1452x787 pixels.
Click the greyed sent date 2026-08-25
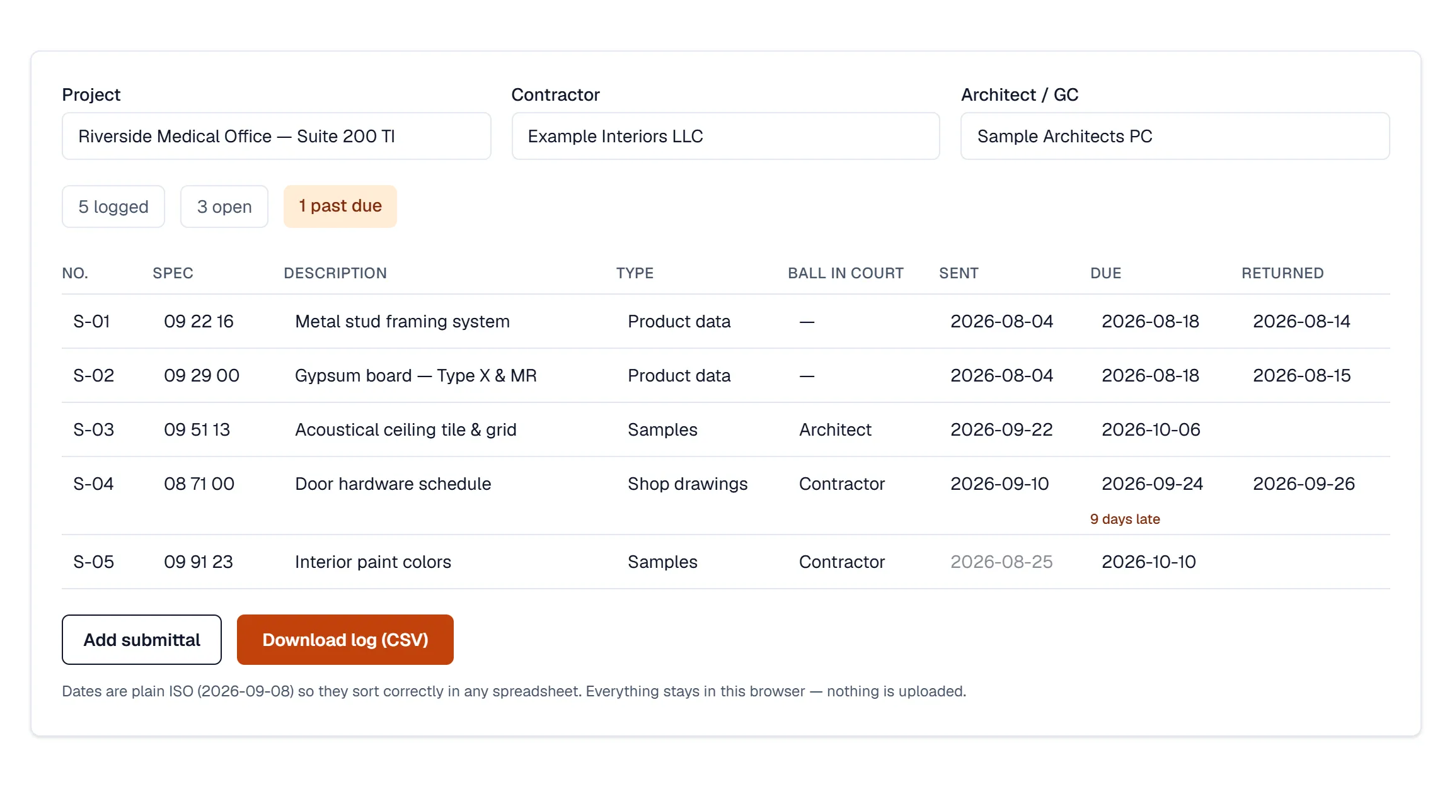click(x=1001, y=562)
